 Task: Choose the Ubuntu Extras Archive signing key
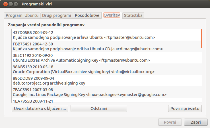click(x=106, y=58)
